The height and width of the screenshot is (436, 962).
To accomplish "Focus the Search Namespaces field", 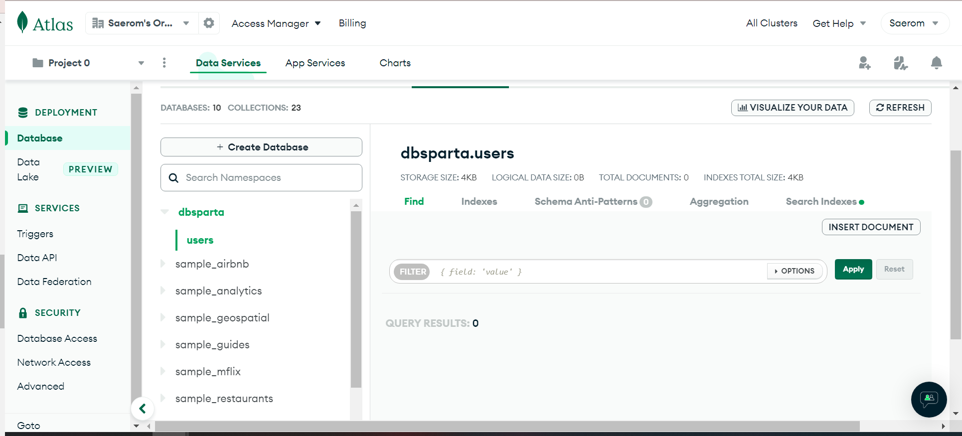I will pos(261,178).
